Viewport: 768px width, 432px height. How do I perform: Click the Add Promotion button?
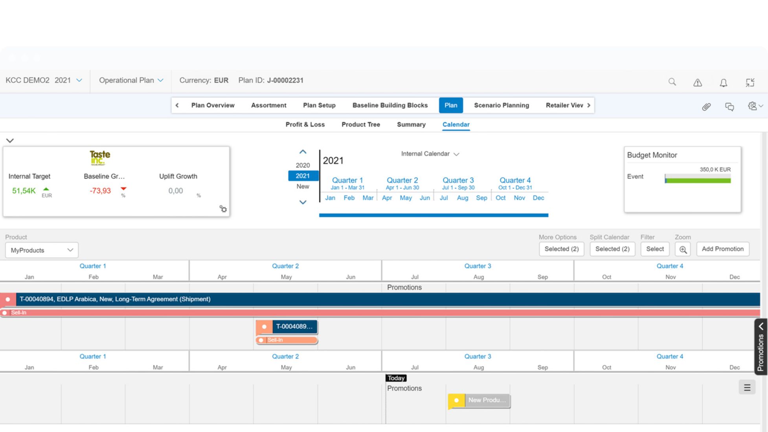pos(722,249)
